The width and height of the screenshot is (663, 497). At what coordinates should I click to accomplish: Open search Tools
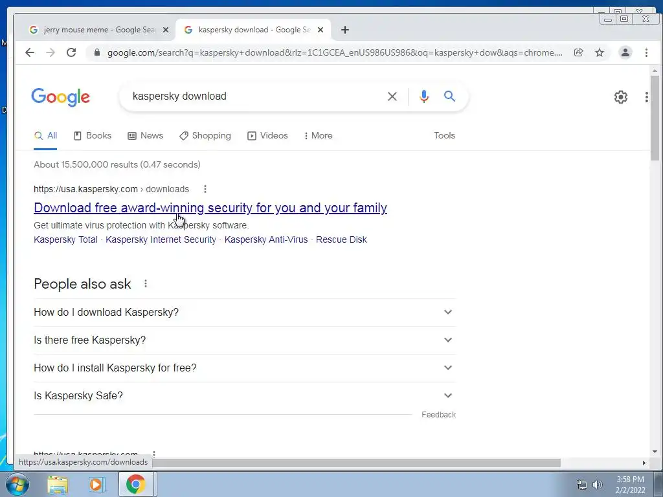tap(444, 136)
